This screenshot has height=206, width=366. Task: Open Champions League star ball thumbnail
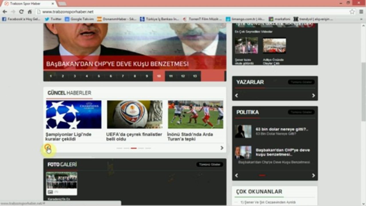point(74,114)
